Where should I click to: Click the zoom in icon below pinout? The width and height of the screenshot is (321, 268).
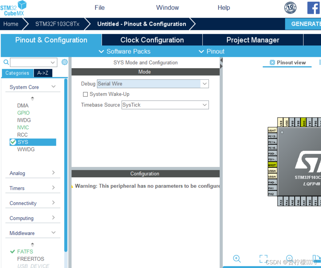point(237,258)
